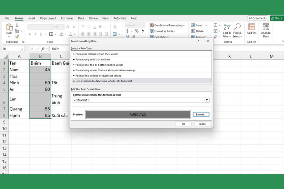Open the Format as Table dropdown
This screenshot has height=189, width=284.
[x=163, y=31]
